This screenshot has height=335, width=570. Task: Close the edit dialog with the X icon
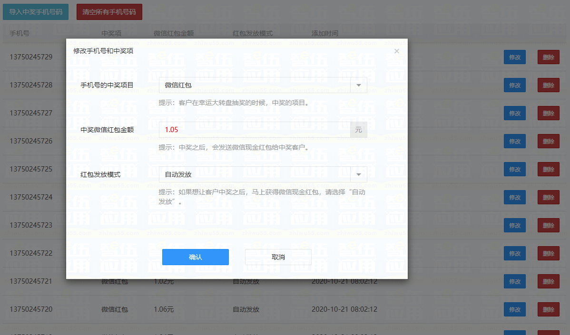click(397, 51)
